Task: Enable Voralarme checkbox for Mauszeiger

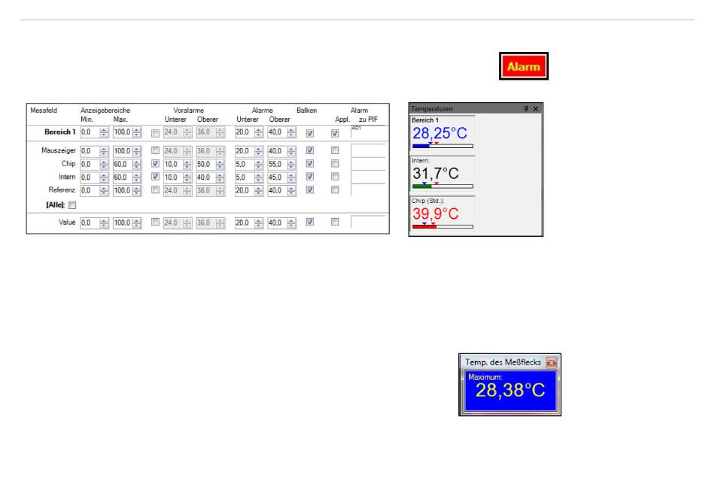Action: tap(156, 150)
